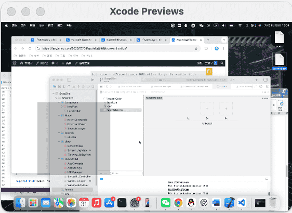Click the Run button in Xcode toolbar
Viewport: 292px width, 213px height.
pos(92,80)
